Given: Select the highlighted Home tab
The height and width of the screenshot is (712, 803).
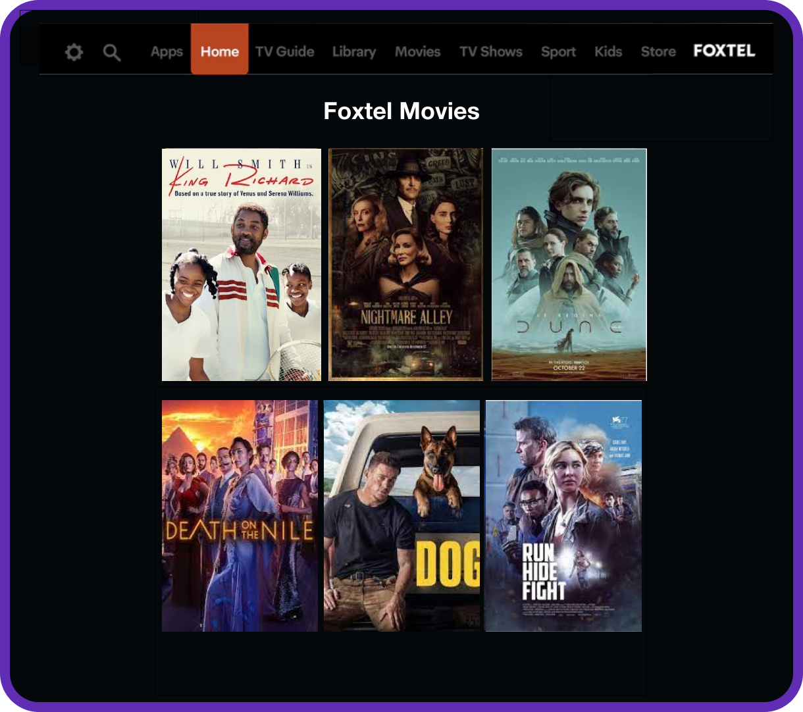Looking at the screenshot, I should (x=220, y=51).
